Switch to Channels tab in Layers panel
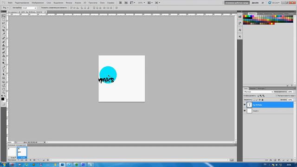 point(252,89)
